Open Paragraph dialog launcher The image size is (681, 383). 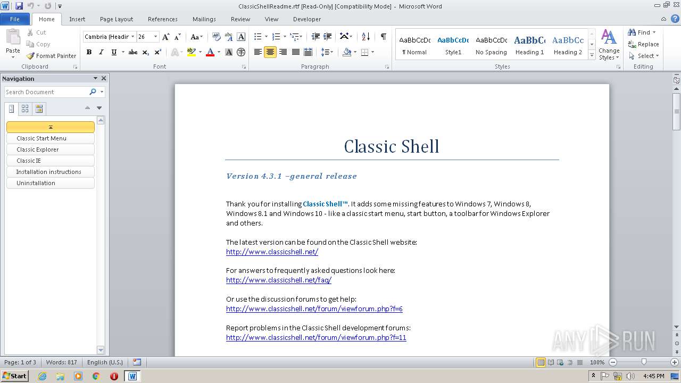[x=387, y=67]
